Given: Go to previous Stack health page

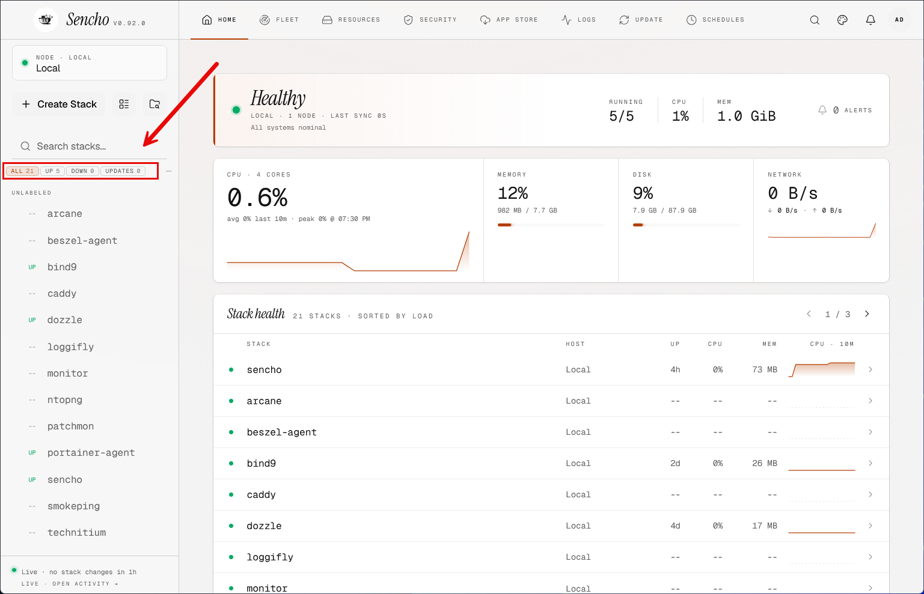Looking at the screenshot, I should 809,314.
